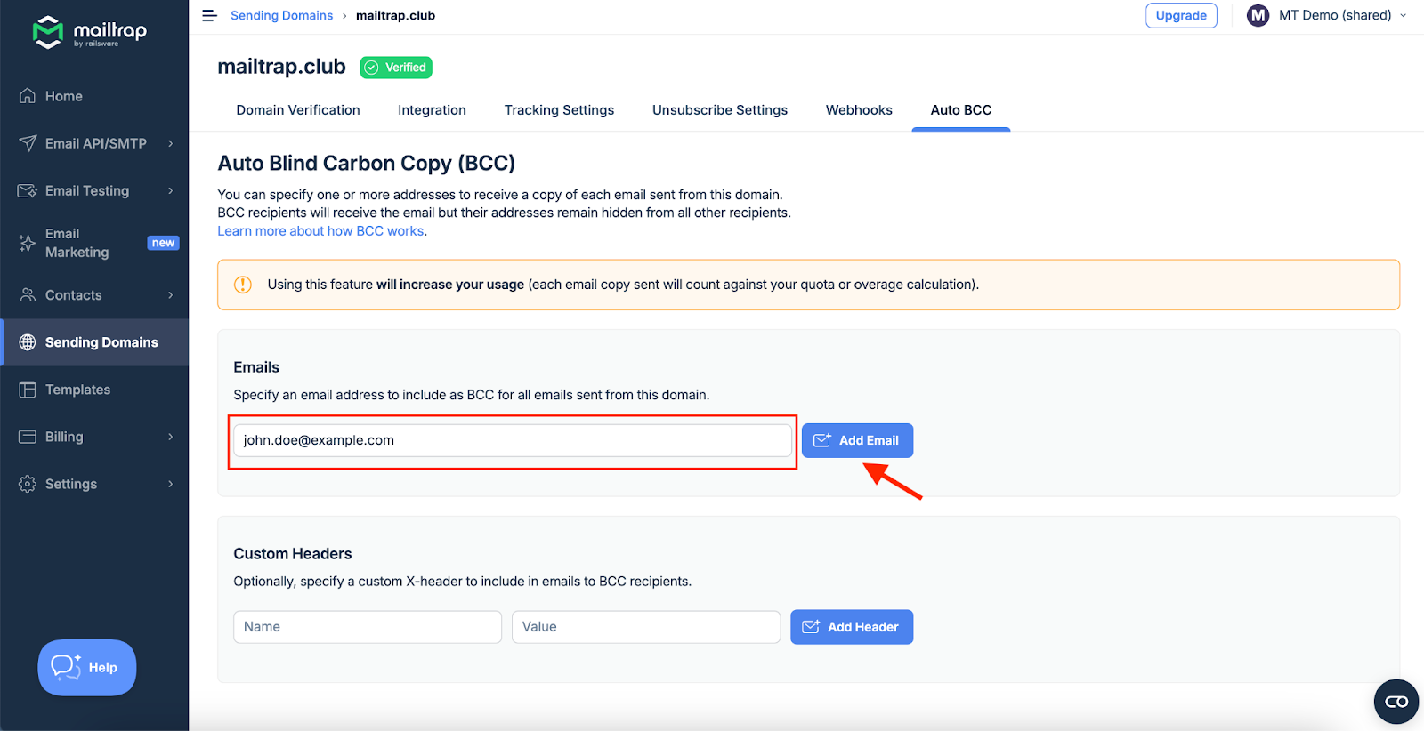This screenshot has height=731, width=1424.
Task: Open the MT Demo (shared) account dropdown
Action: tap(1328, 15)
